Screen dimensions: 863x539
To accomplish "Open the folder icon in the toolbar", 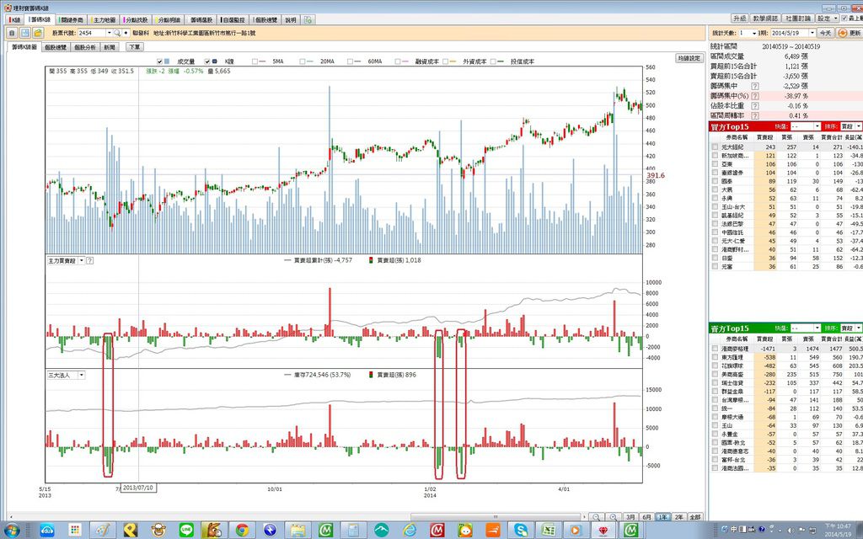I will pyautogui.click(x=38, y=33).
